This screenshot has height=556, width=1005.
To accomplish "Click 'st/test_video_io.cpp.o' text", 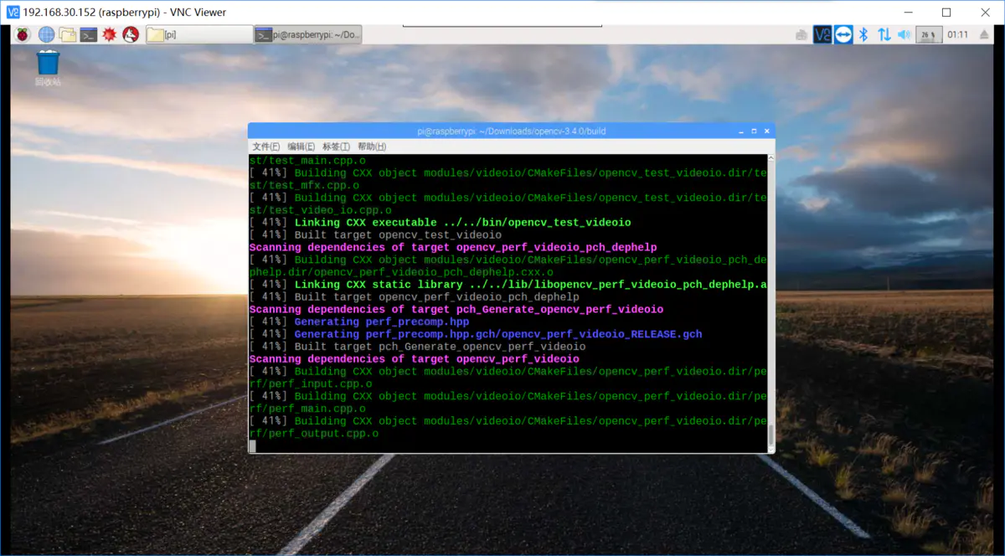I will [321, 210].
